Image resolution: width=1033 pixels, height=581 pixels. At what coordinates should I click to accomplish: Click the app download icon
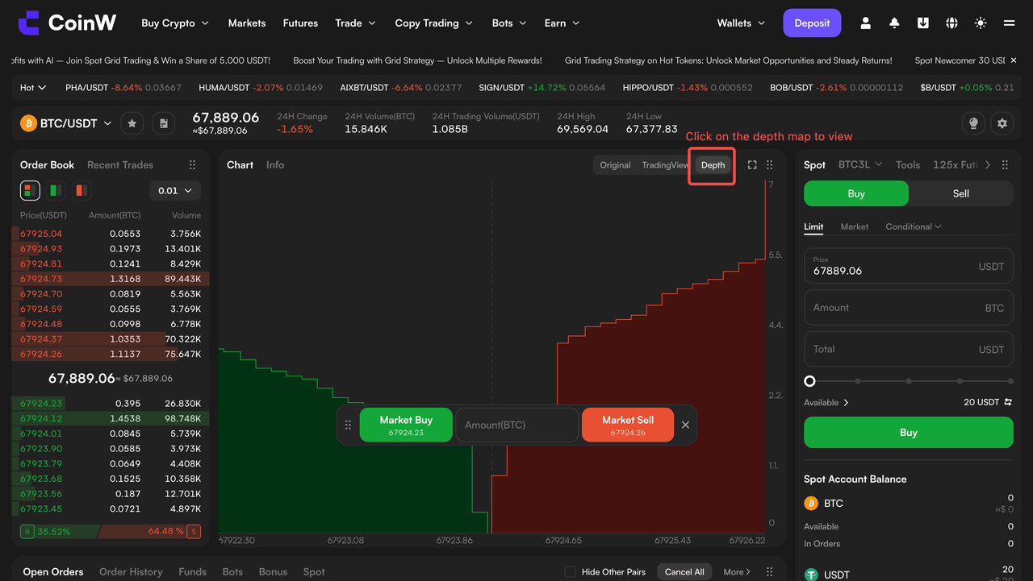click(x=922, y=23)
